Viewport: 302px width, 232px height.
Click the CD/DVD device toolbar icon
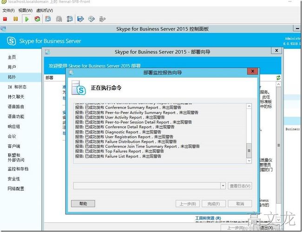(x=92, y=19)
